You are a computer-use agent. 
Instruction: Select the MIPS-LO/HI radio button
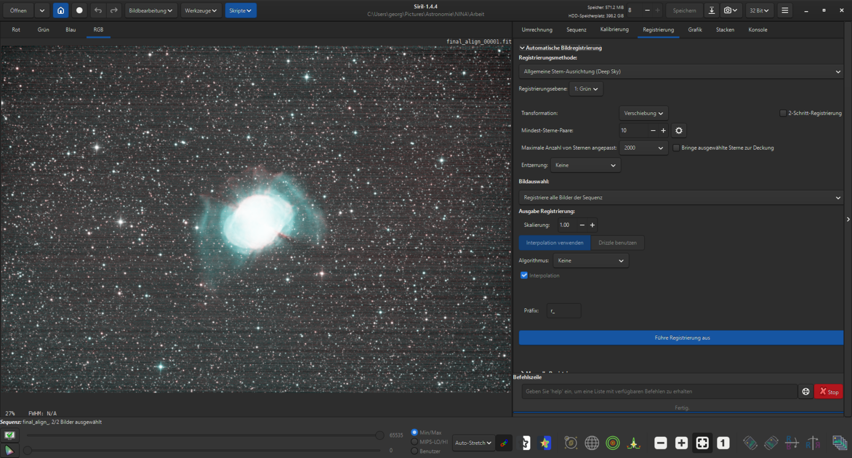(x=414, y=441)
